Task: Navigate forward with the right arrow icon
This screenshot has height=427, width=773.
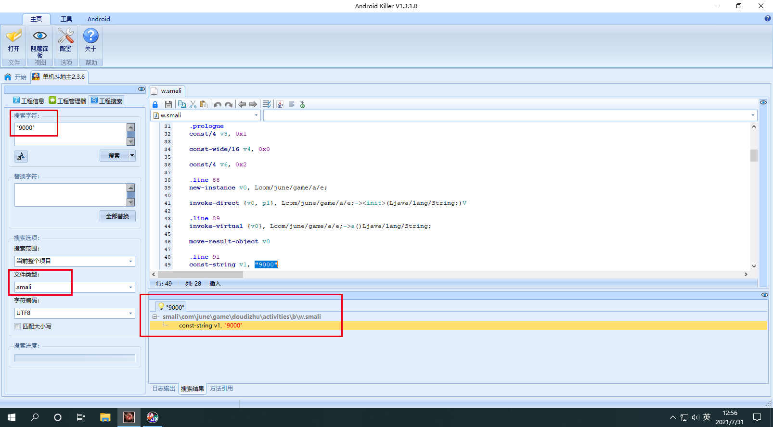Action: click(253, 104)
